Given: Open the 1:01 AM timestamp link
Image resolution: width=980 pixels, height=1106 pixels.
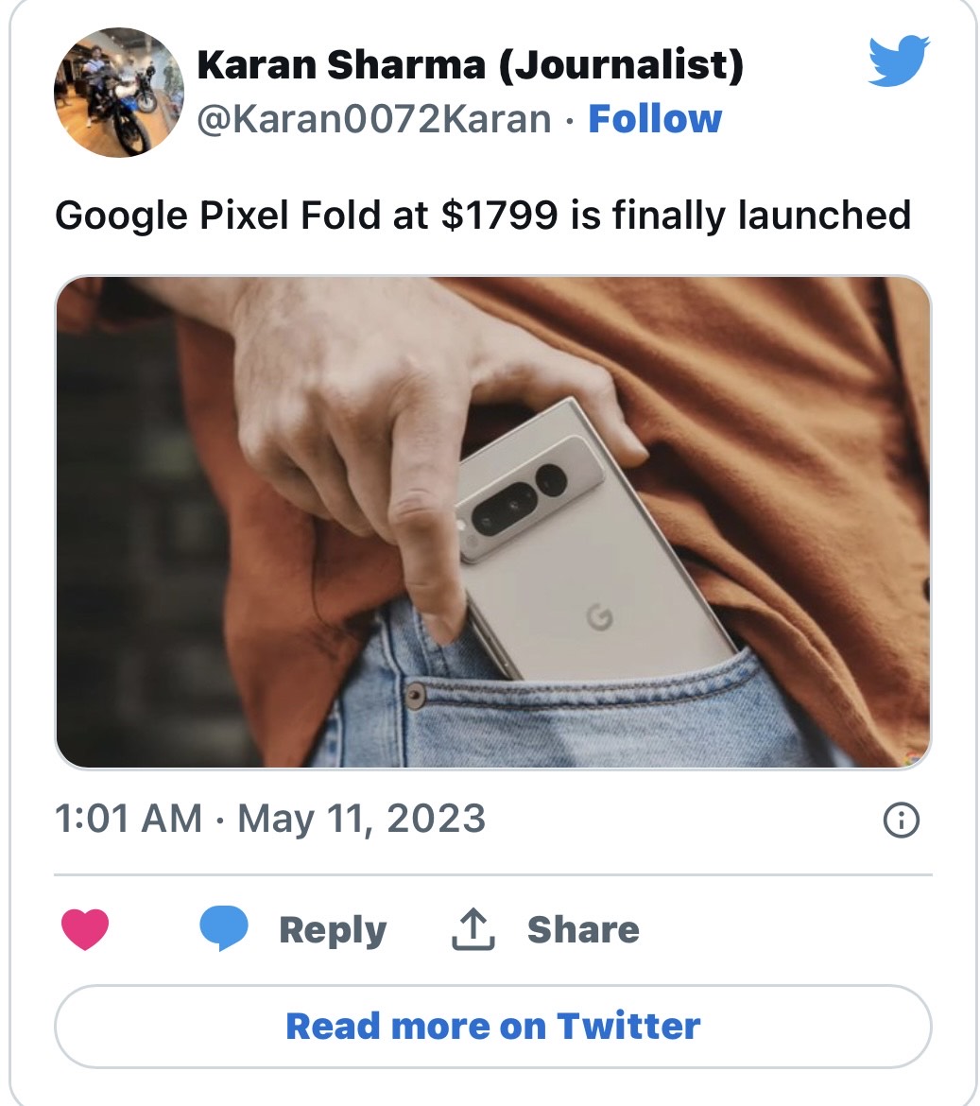Looking at the screenshot, I should click(x=128, y=819).
